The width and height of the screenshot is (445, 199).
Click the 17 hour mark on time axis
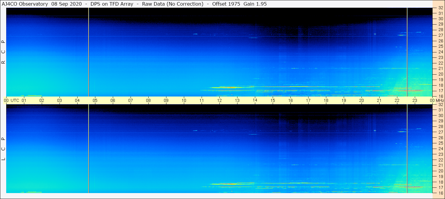coord(308,100)
